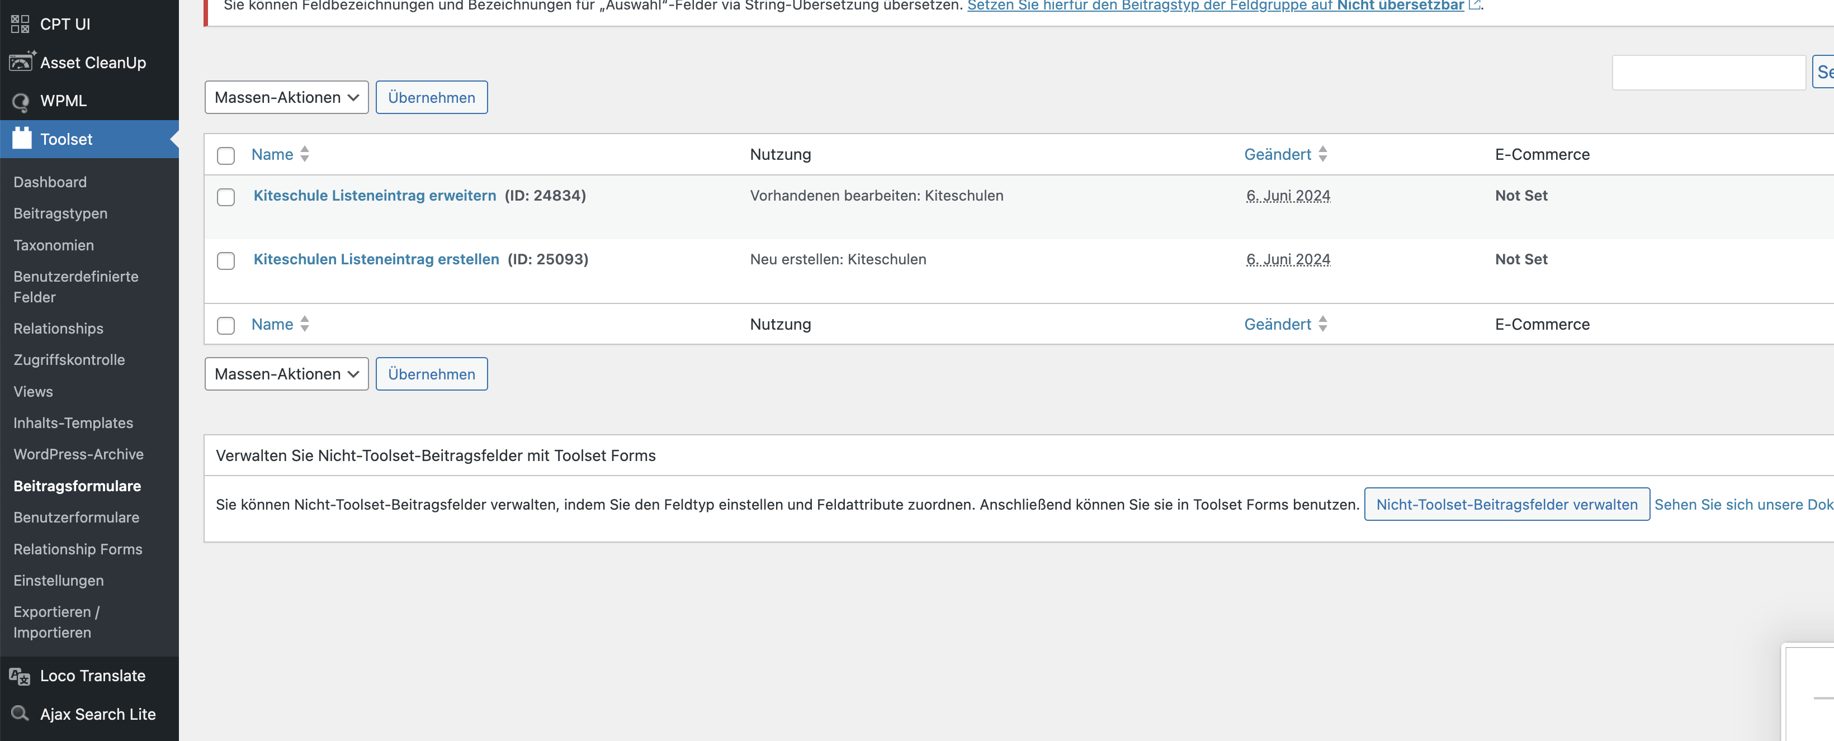Open the Sehen Sie sich unsere Dok link
The width and height of the screenshot is (1834, 741).
click(1743, 505)
